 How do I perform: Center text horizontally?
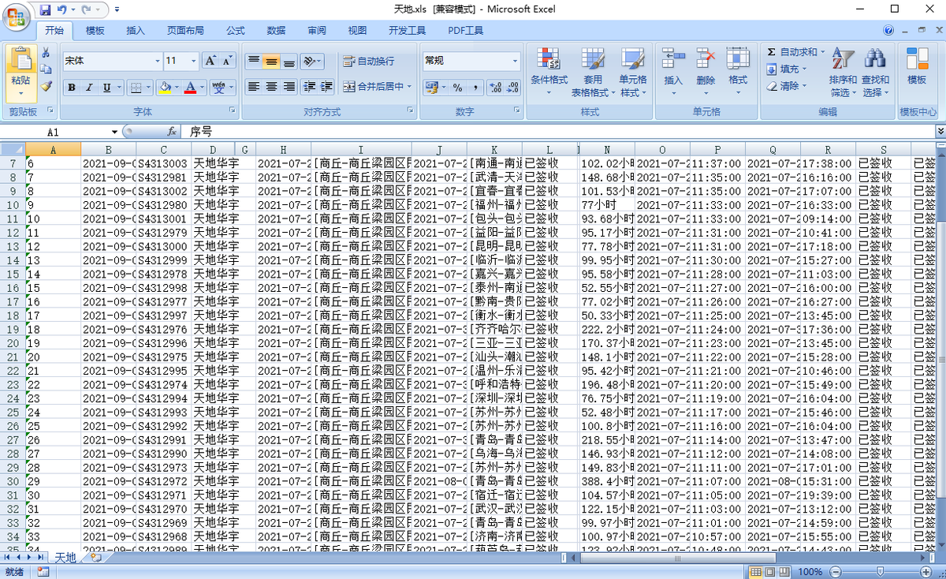click(271, 87)
